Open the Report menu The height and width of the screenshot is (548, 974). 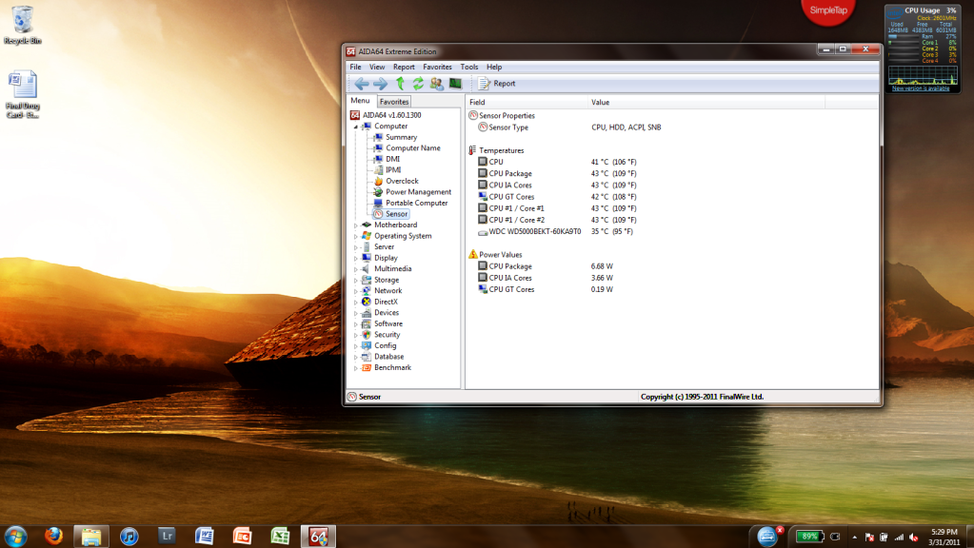[x=404, y=67]
